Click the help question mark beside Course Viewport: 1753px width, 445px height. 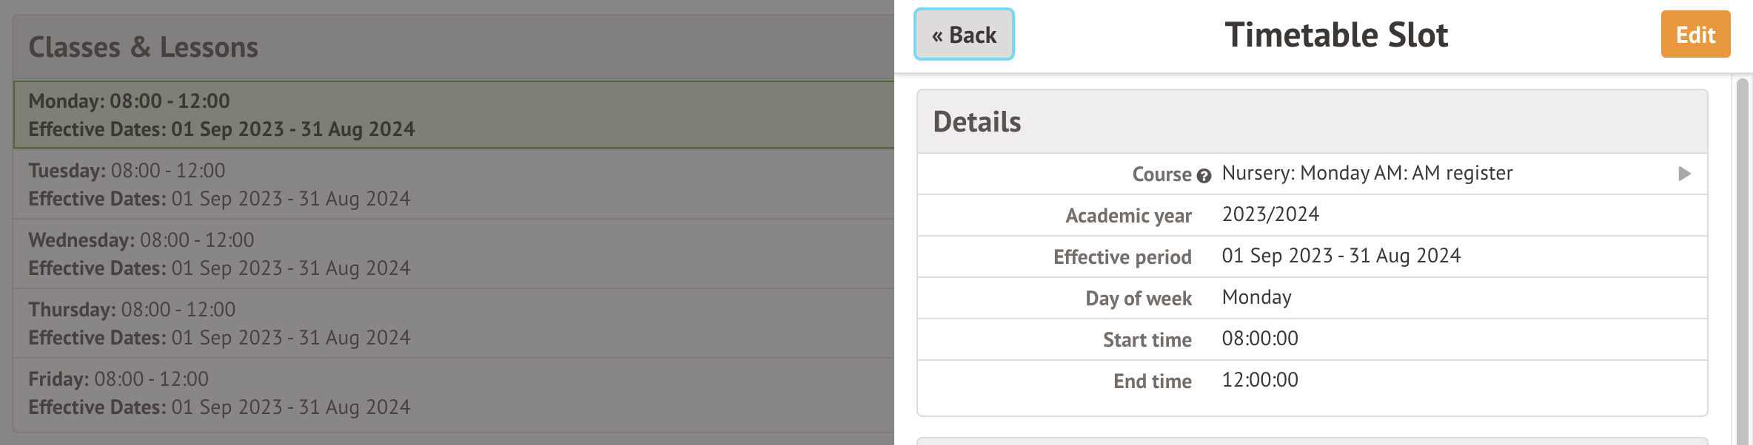tap(1204, 176)
